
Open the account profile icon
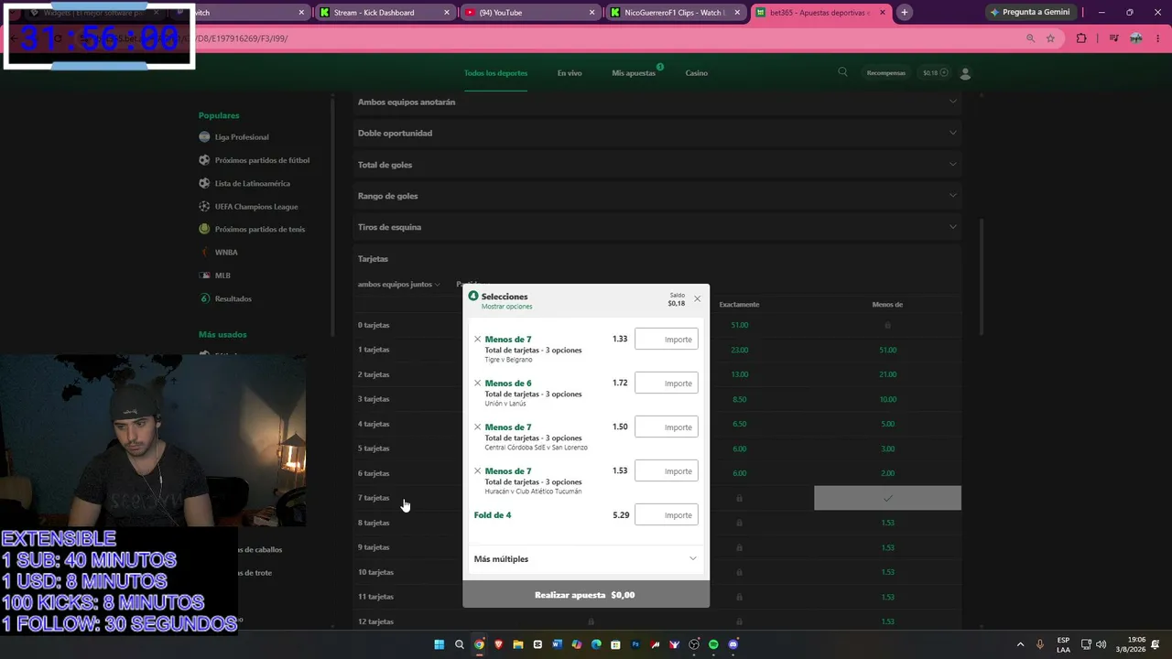pyautogui.click(x=965, y=73)
